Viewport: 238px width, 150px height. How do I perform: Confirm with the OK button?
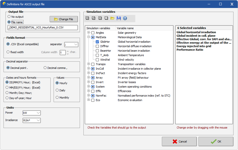coord(216,142)
